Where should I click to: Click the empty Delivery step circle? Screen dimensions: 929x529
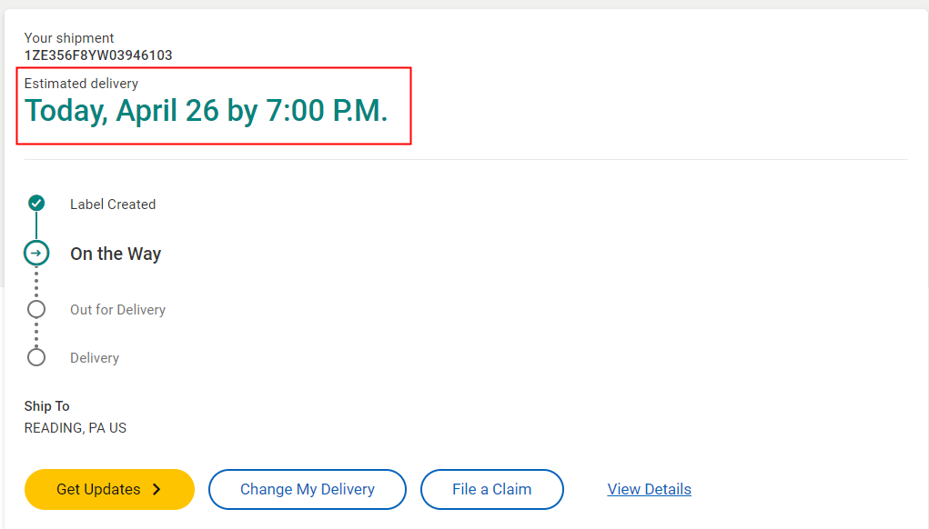[x=36, y=357]
